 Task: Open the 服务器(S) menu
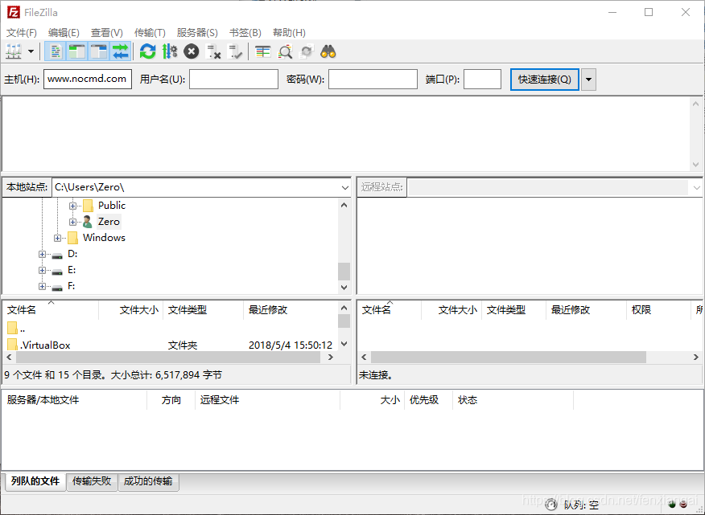click(x=197, y=33)
